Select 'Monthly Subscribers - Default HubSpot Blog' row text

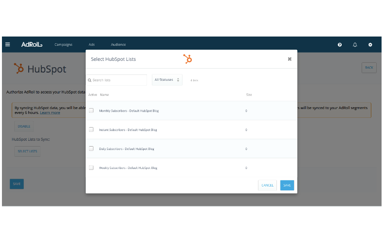pyautogui.click(x=129, y=111)
